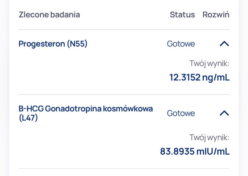Click the divider below the Progesteron result
Viewport: 248px width, 176px height.
tap(124, 94)
